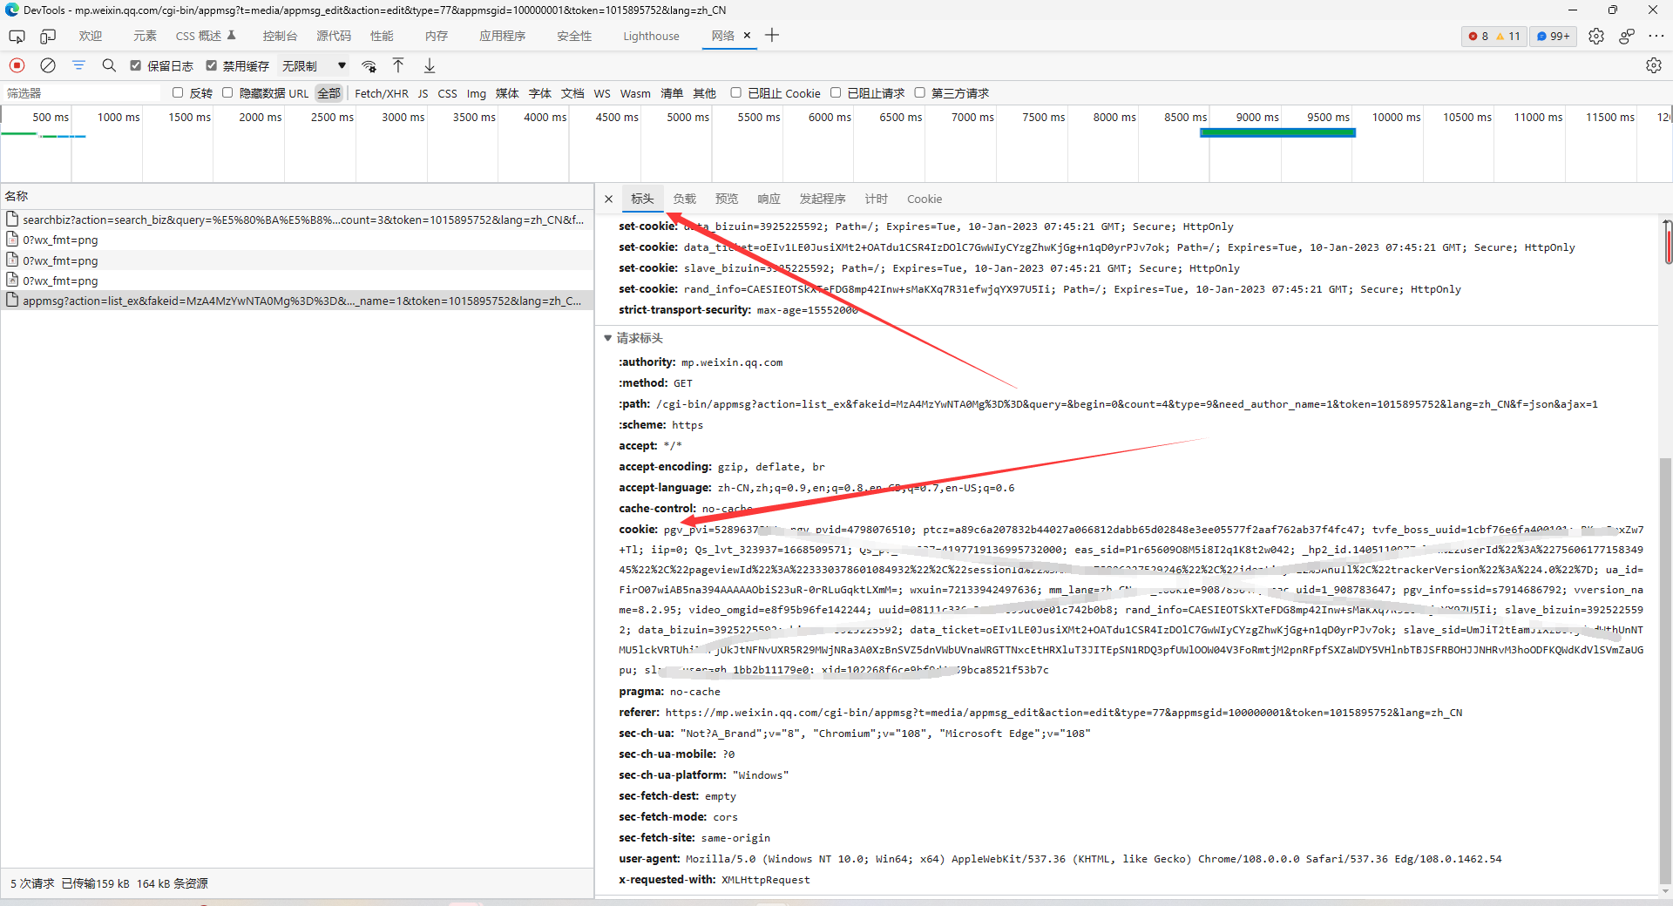The image size is (1673, 906).
Task: Select the Cookie detail tab
Action: point(924,199)
